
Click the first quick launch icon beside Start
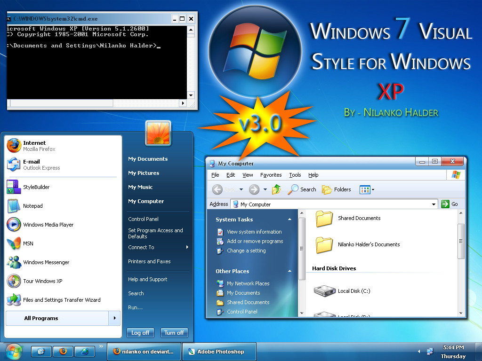[41, 352]
